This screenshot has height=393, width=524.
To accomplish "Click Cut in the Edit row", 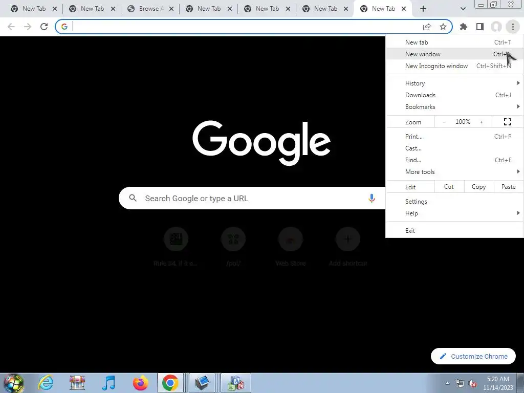I will [x=449, y=187].
